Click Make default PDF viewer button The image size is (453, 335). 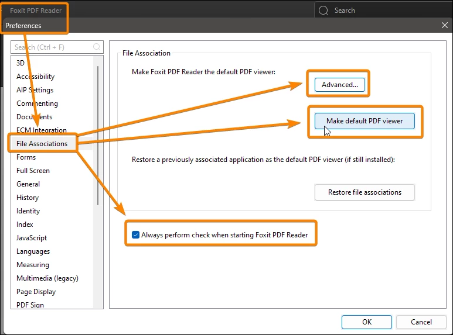click(x=365, y=121)
